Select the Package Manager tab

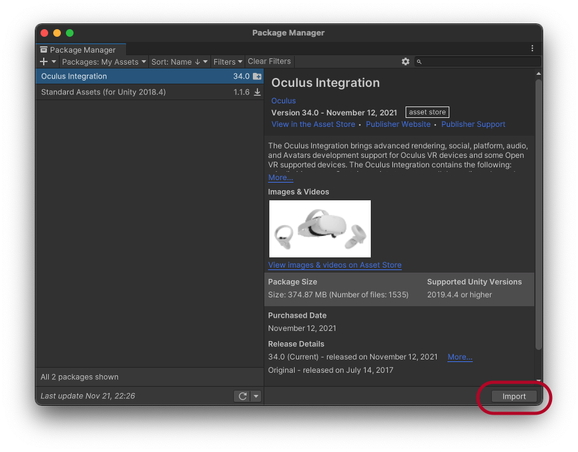[x=81, y=50]
